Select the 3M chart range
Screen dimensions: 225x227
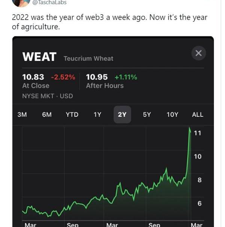point(22,114)
